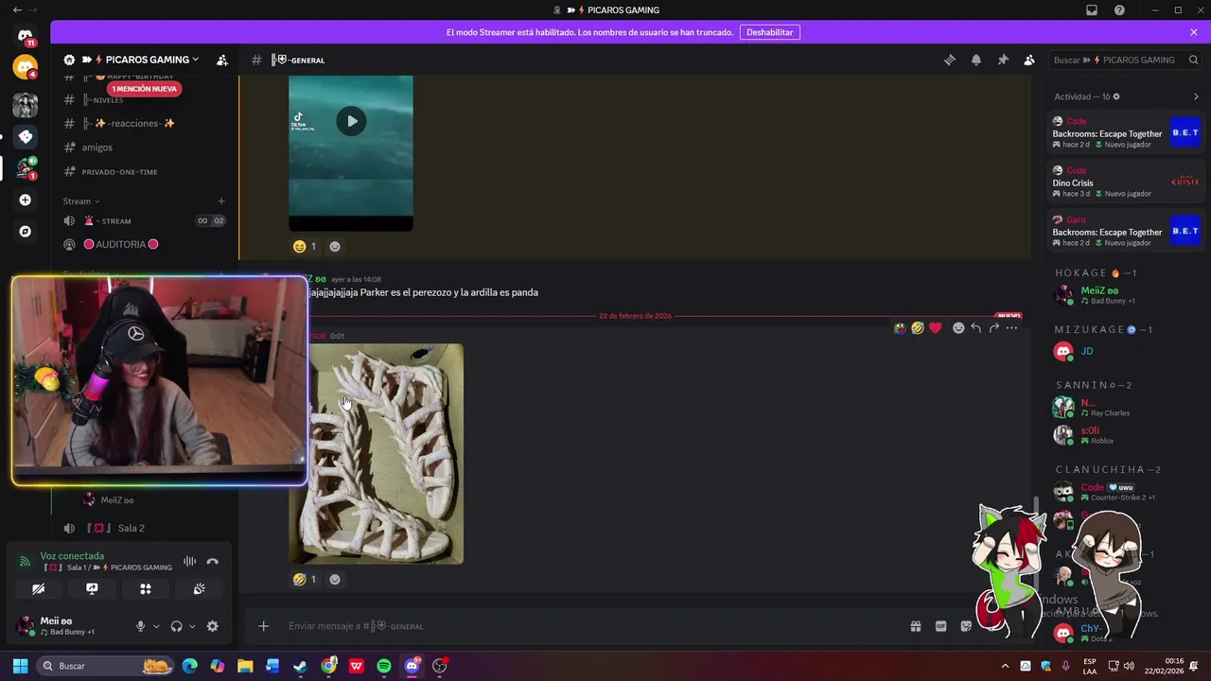Open the soundboard icon

pos(200,588)
